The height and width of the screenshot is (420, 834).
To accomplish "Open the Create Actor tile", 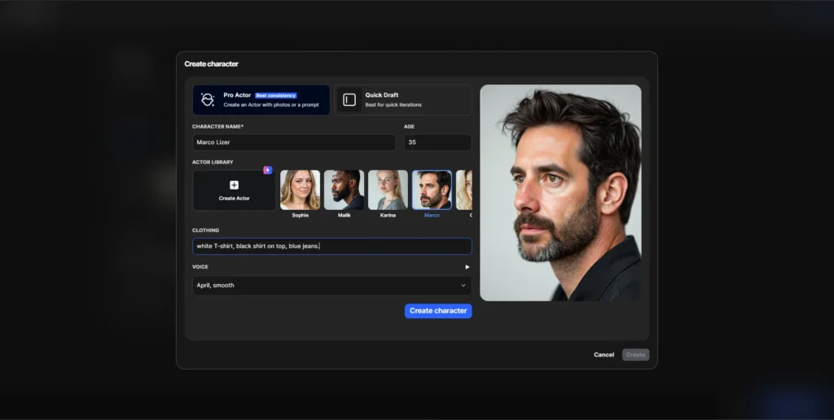I will tap(234, 190).
